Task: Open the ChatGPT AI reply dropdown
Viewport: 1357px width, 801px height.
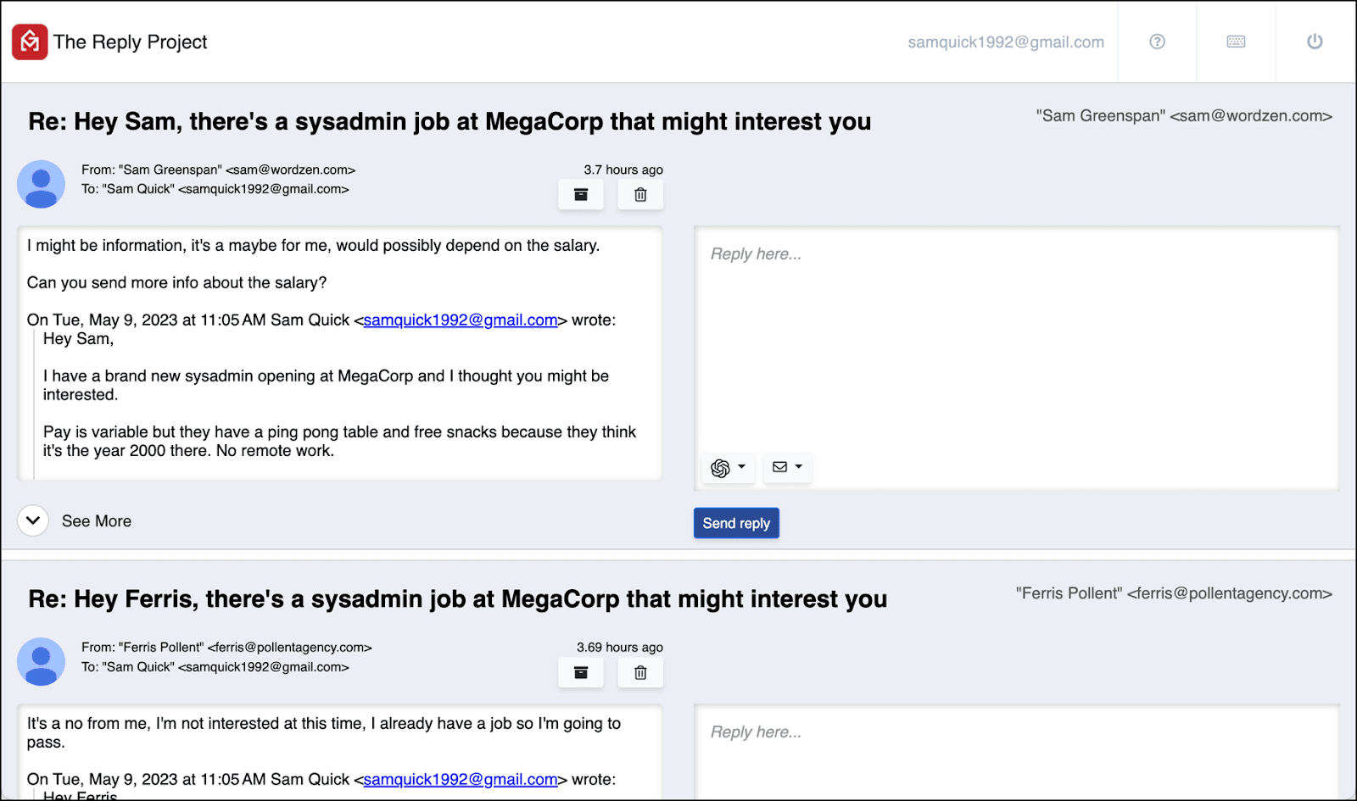Action: [x=729, y=467]
